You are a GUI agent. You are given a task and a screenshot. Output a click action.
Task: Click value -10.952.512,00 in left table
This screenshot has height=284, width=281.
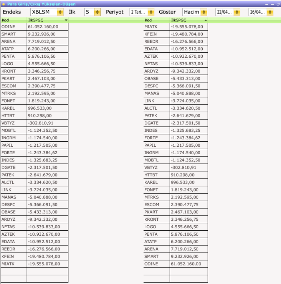click(44, 241)
